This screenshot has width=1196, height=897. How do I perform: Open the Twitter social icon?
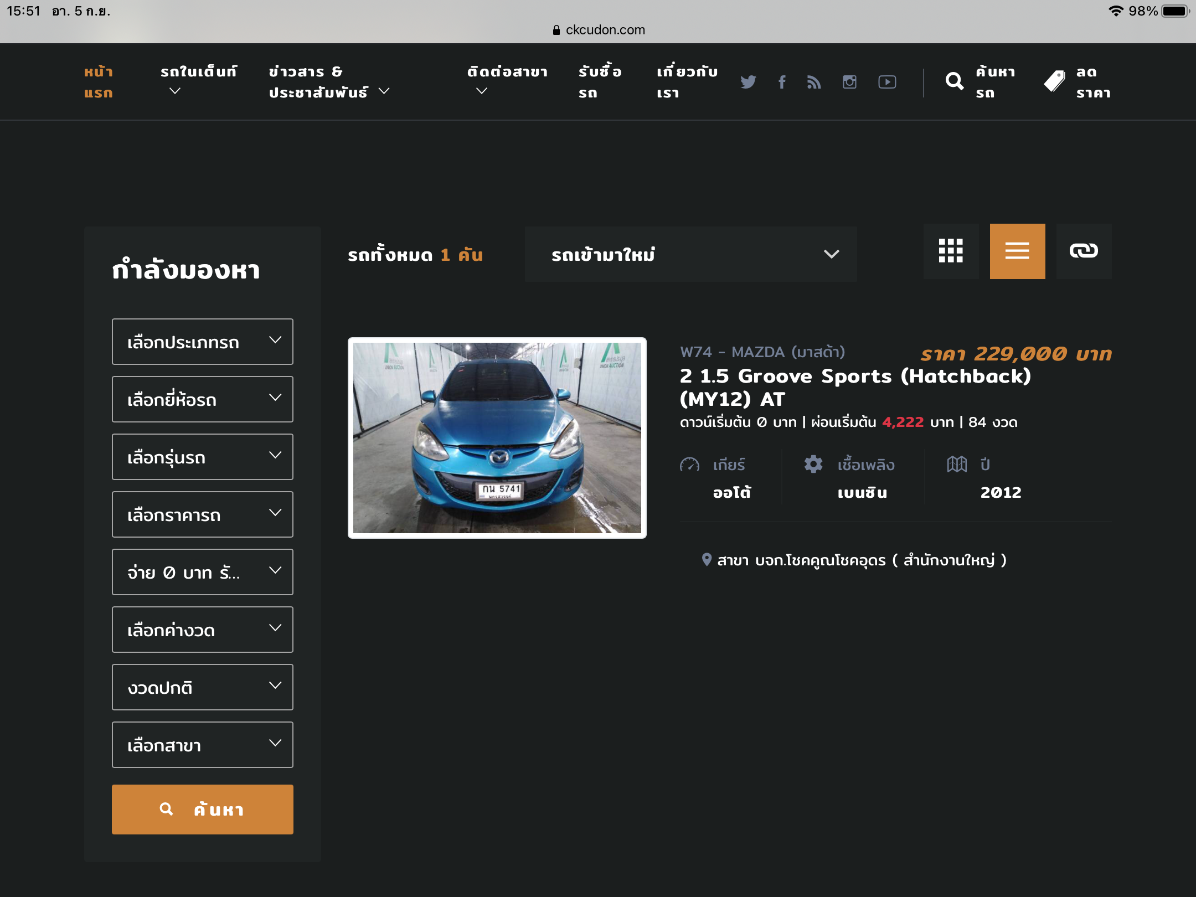[748, 82]
